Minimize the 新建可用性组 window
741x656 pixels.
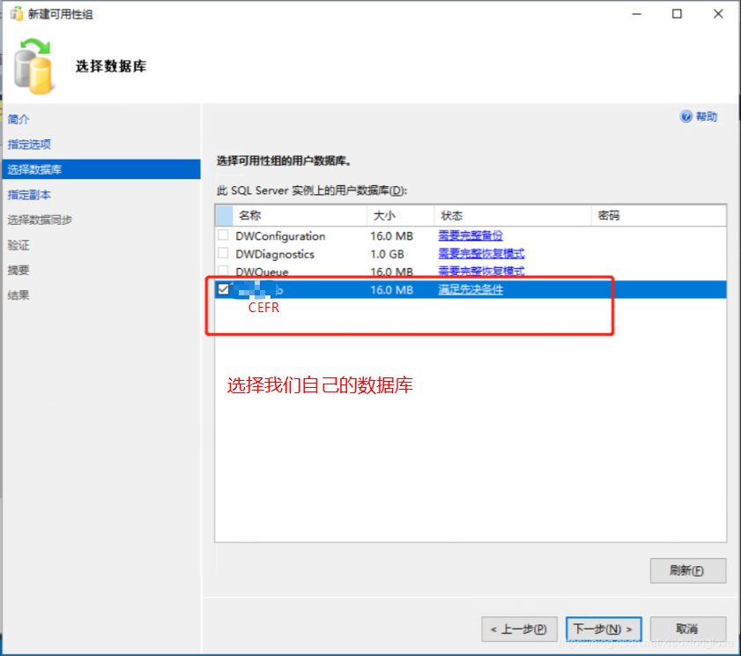tap(636, 14)
